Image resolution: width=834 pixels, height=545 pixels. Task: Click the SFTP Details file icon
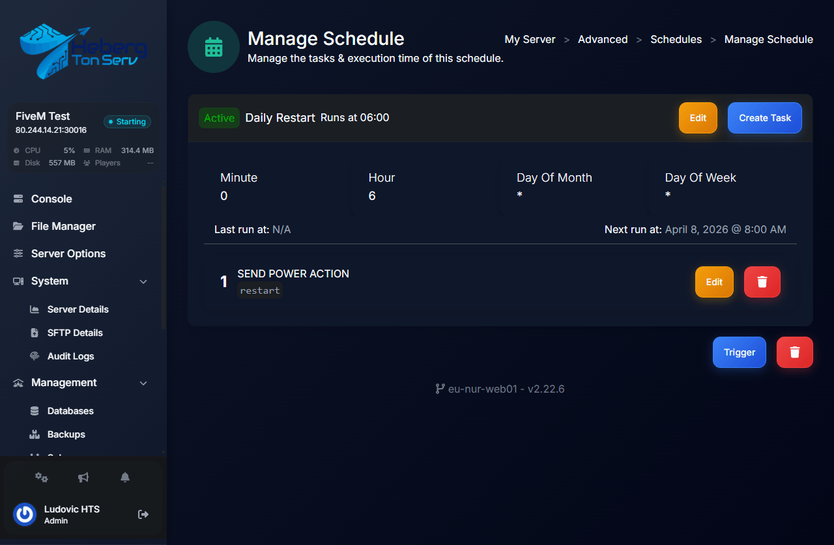(x=35, y=333)
